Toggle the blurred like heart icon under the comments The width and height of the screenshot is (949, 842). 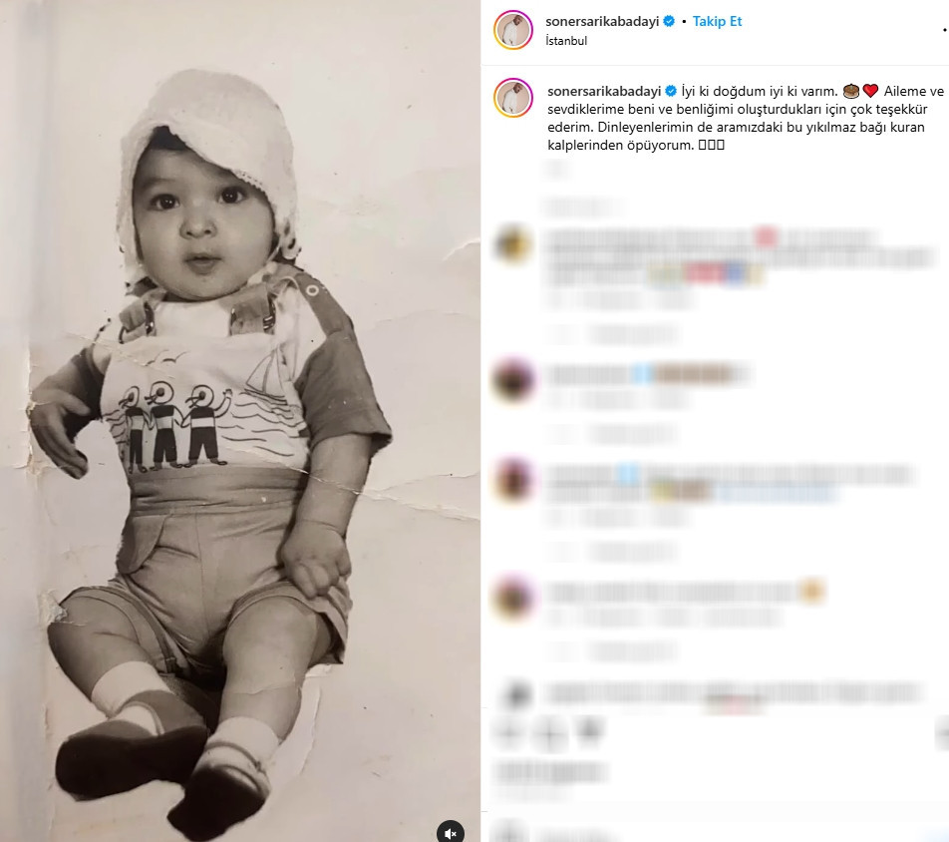click(508, 733)
